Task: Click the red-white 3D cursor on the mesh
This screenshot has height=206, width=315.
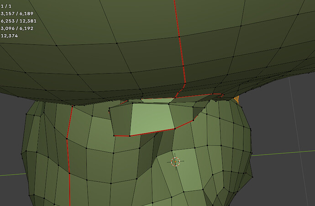Action: pos(175,162)
